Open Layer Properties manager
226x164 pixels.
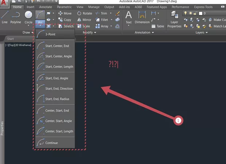click(x=175, y=20)
